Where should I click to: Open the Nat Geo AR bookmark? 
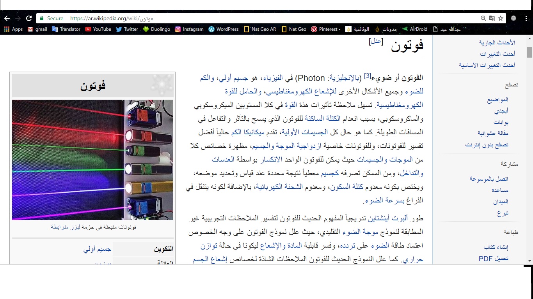pos(260,29)
